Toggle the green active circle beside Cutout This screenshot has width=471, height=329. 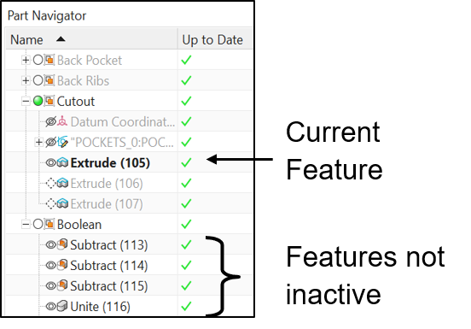click(38, 101)
